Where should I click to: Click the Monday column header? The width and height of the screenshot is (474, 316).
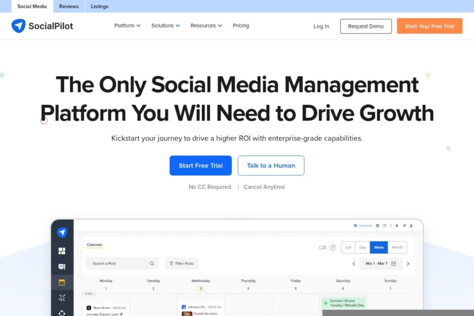pyautogui.click(x=106, y=281)
